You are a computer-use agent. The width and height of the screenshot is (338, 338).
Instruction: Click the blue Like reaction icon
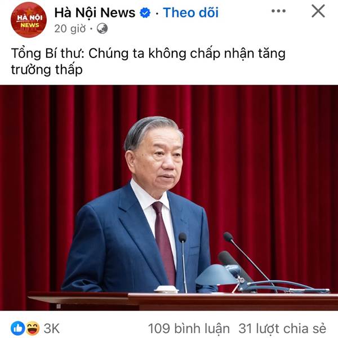click(x=18, y=328)
